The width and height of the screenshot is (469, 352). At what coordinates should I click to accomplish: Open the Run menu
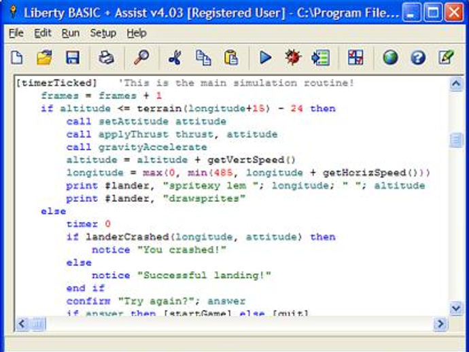[70, 33]
